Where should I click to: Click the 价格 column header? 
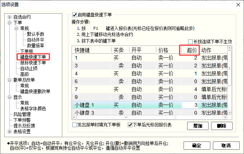tap(169, 50)
